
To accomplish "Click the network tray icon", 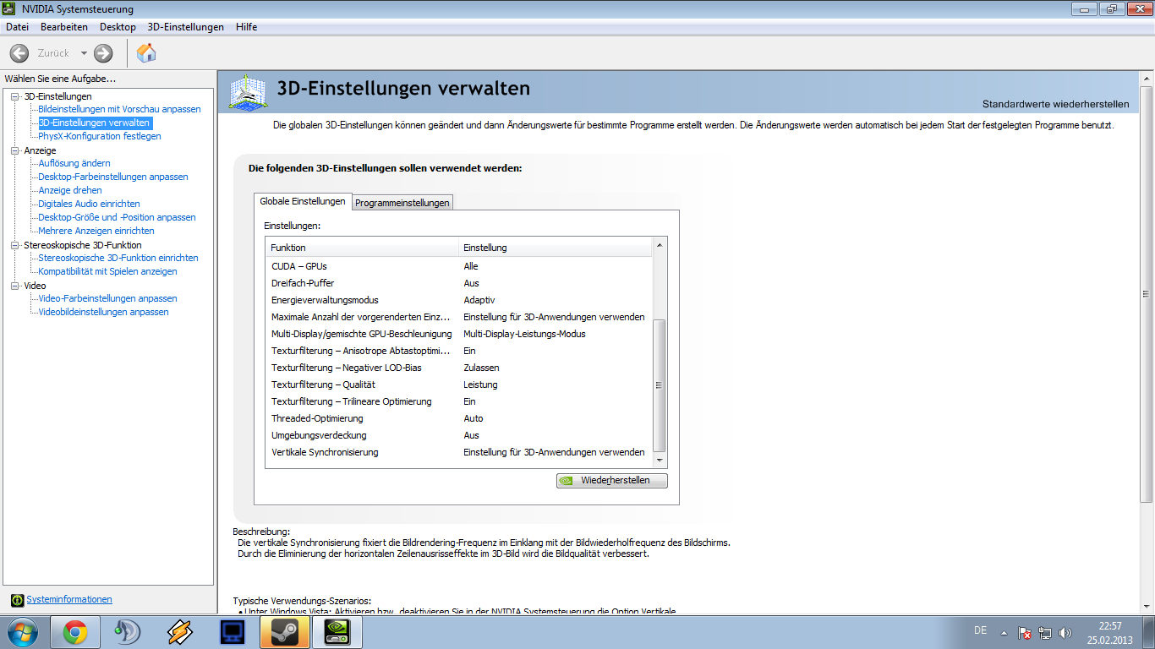I will pos(1045,632).
